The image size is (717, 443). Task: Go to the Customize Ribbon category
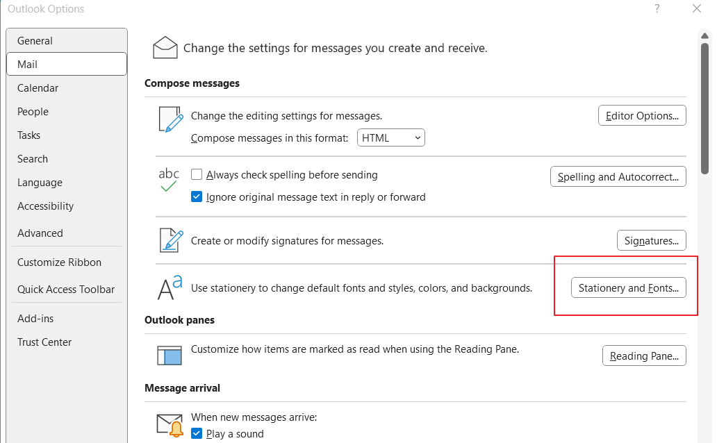pyautogui.click(x=60, y=262)
